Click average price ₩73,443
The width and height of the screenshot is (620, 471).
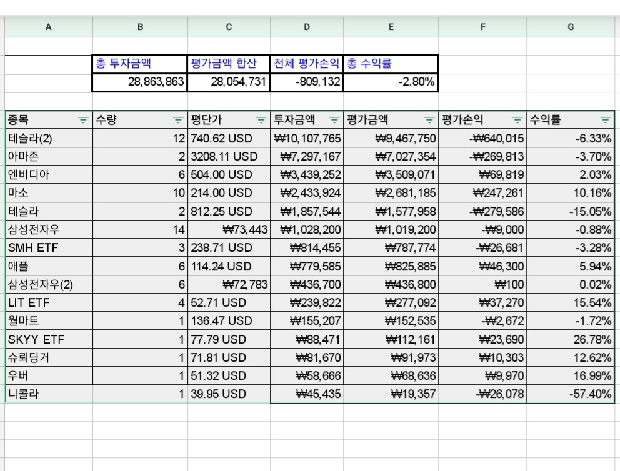[229, 230]
